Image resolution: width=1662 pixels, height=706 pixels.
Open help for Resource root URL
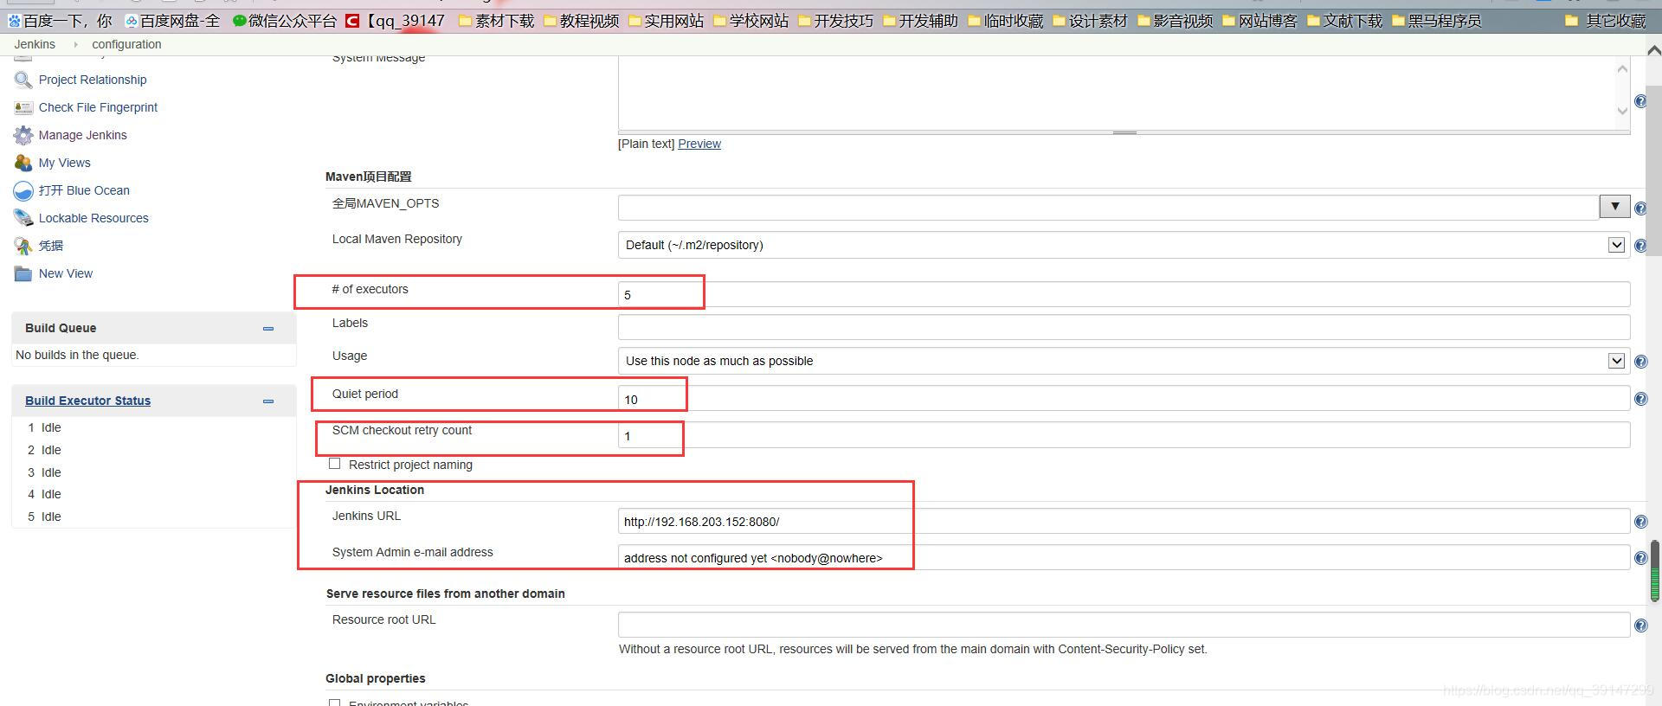pos(1640,626)
